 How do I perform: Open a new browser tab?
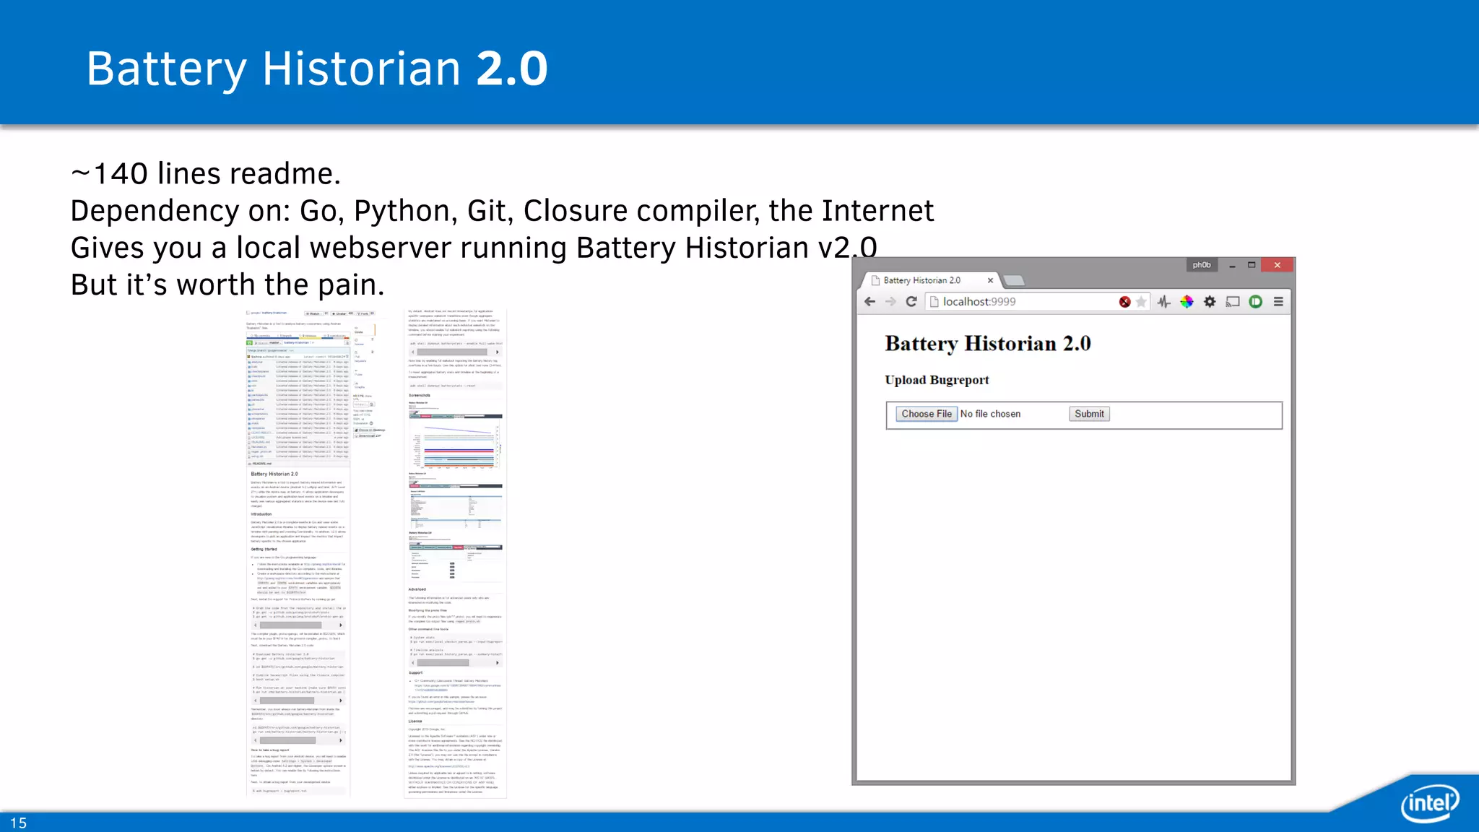pyautogui.click(x=1014, y=280)
